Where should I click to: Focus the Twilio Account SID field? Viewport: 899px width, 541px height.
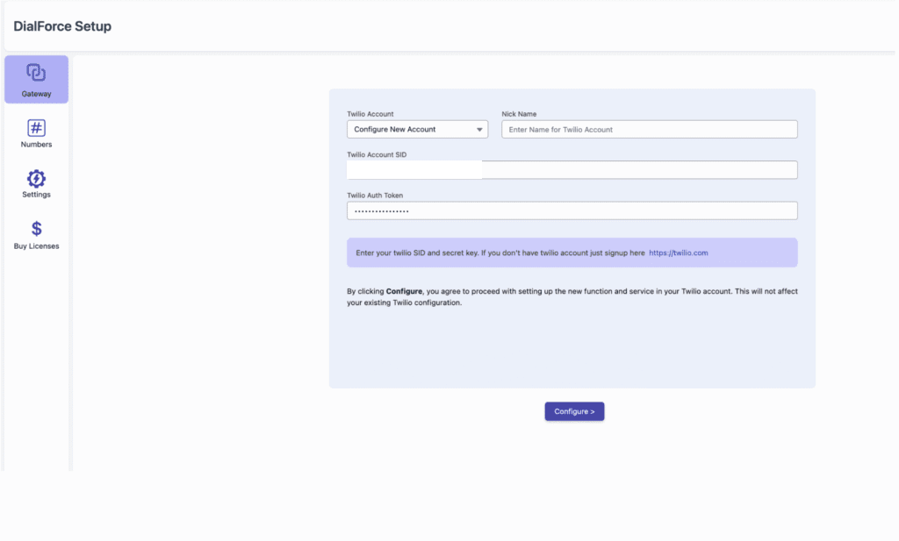coord(572,170)
